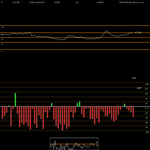Click the MR indicator label

click(x=134, y=78)
